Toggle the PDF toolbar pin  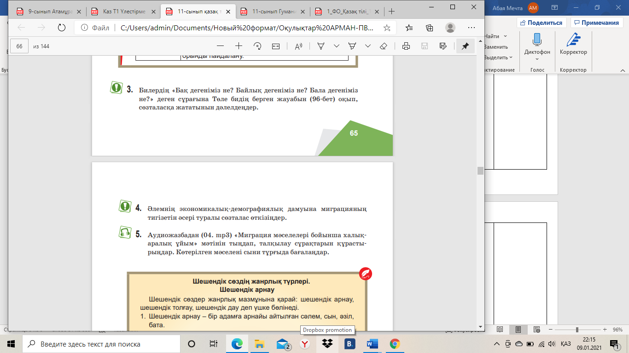466,46
